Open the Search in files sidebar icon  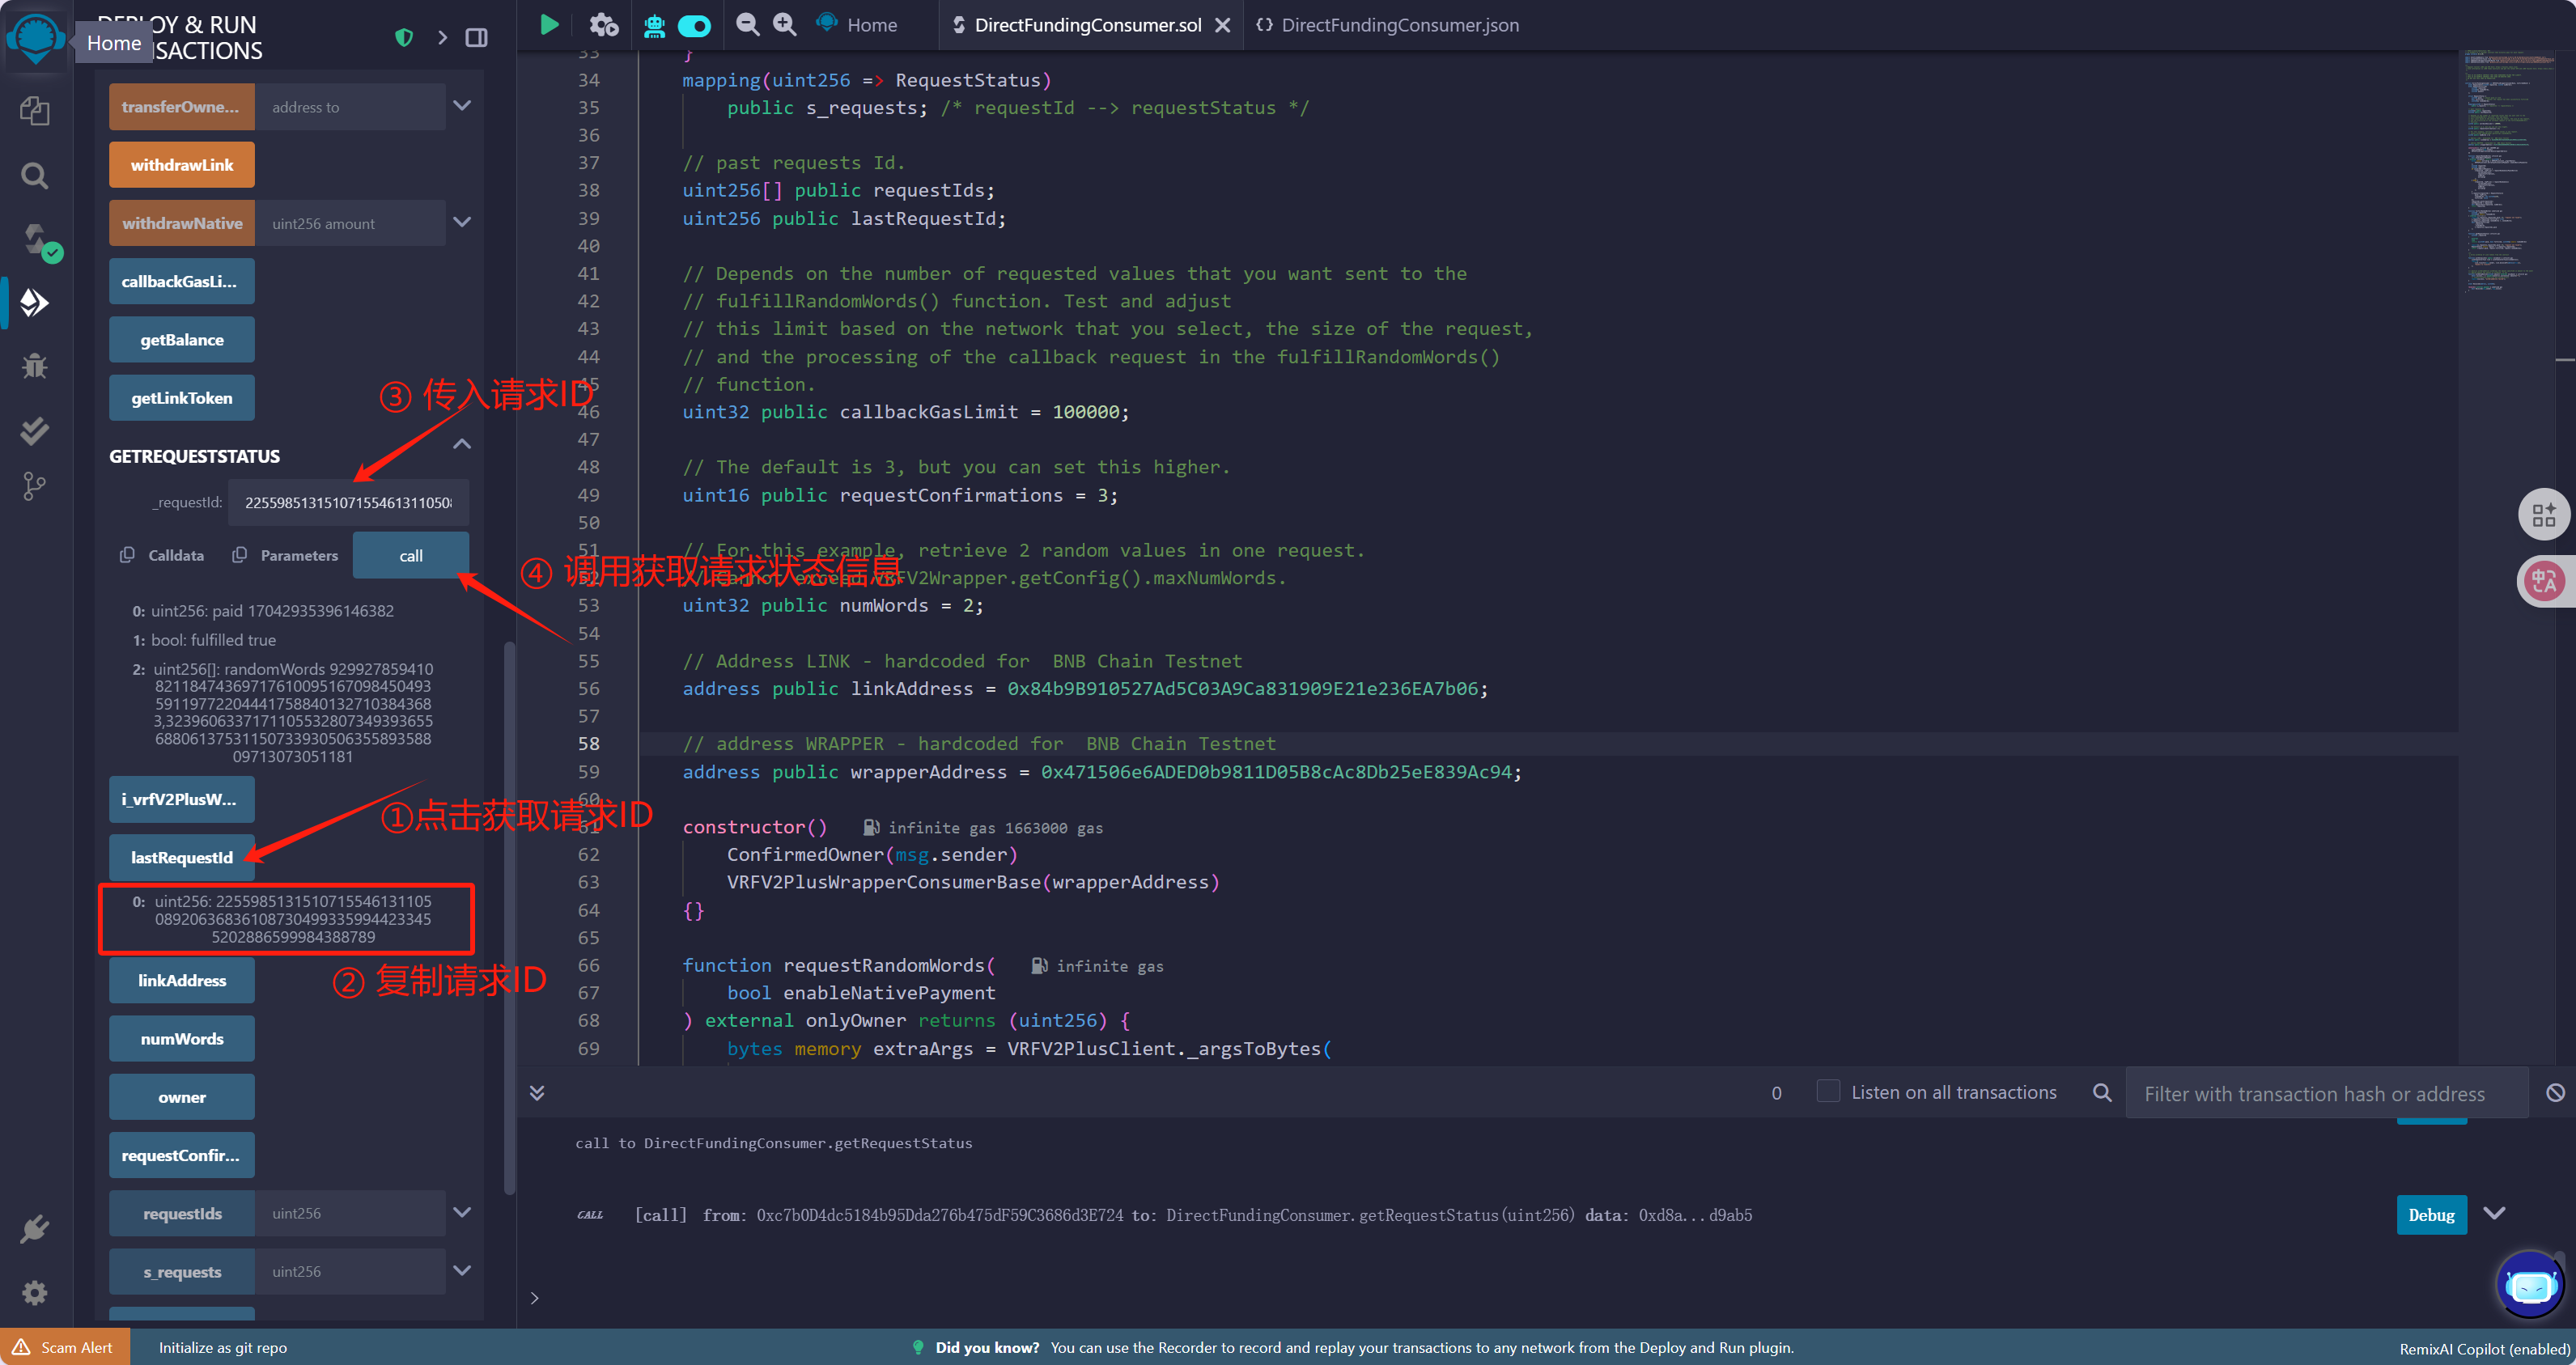[x=35, y=176]
